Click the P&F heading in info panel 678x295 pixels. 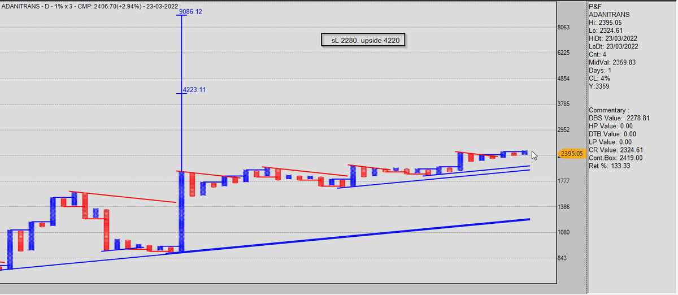[x=596, y=6]
